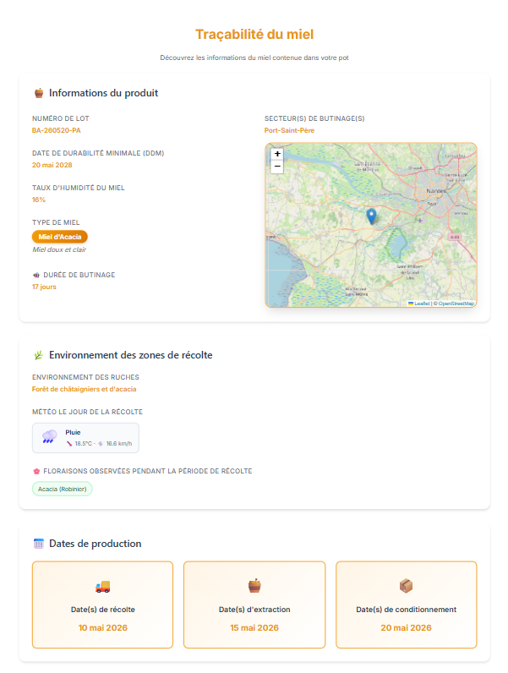508x673 pixels.
Task: Click the blue location marker on map
Action: click(372, 216)
